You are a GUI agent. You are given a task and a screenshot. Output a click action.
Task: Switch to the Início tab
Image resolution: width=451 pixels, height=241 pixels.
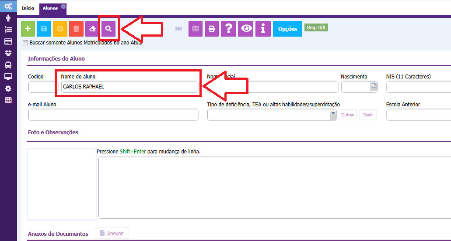click(x=28, y=8)
